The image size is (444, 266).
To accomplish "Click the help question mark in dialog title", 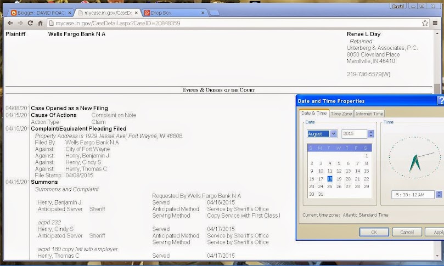I will click(x=441, y=101).
